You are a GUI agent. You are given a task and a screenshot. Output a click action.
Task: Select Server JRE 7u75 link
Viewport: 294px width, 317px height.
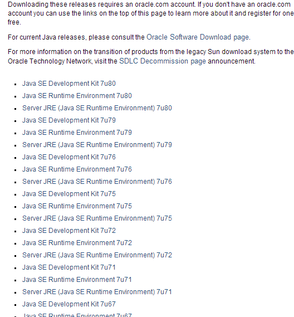97,218
